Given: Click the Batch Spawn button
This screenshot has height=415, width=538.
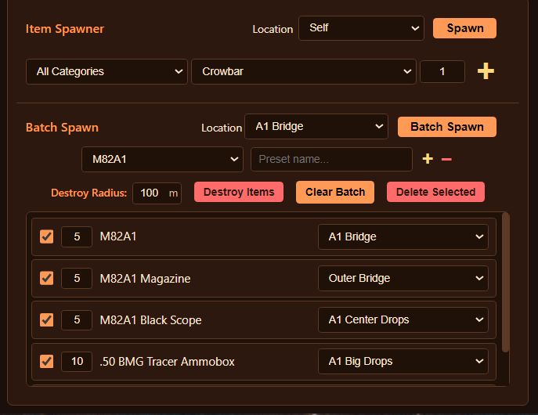Looking at the screenshot, I should point(446,127).
